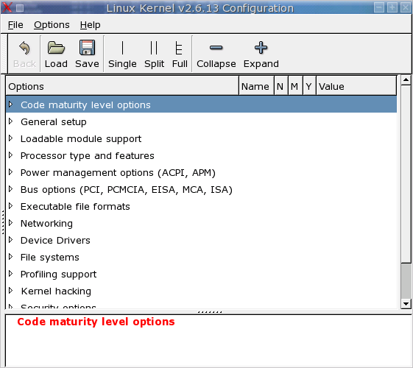The width and height of the screenshot is (413, 368).
Task: Select Processor type and features row
Action: pos(201,155)
